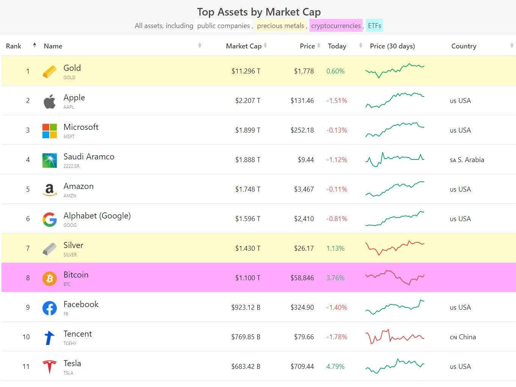Open the Tencent name link
516x387 pixels.
[77, 334]
